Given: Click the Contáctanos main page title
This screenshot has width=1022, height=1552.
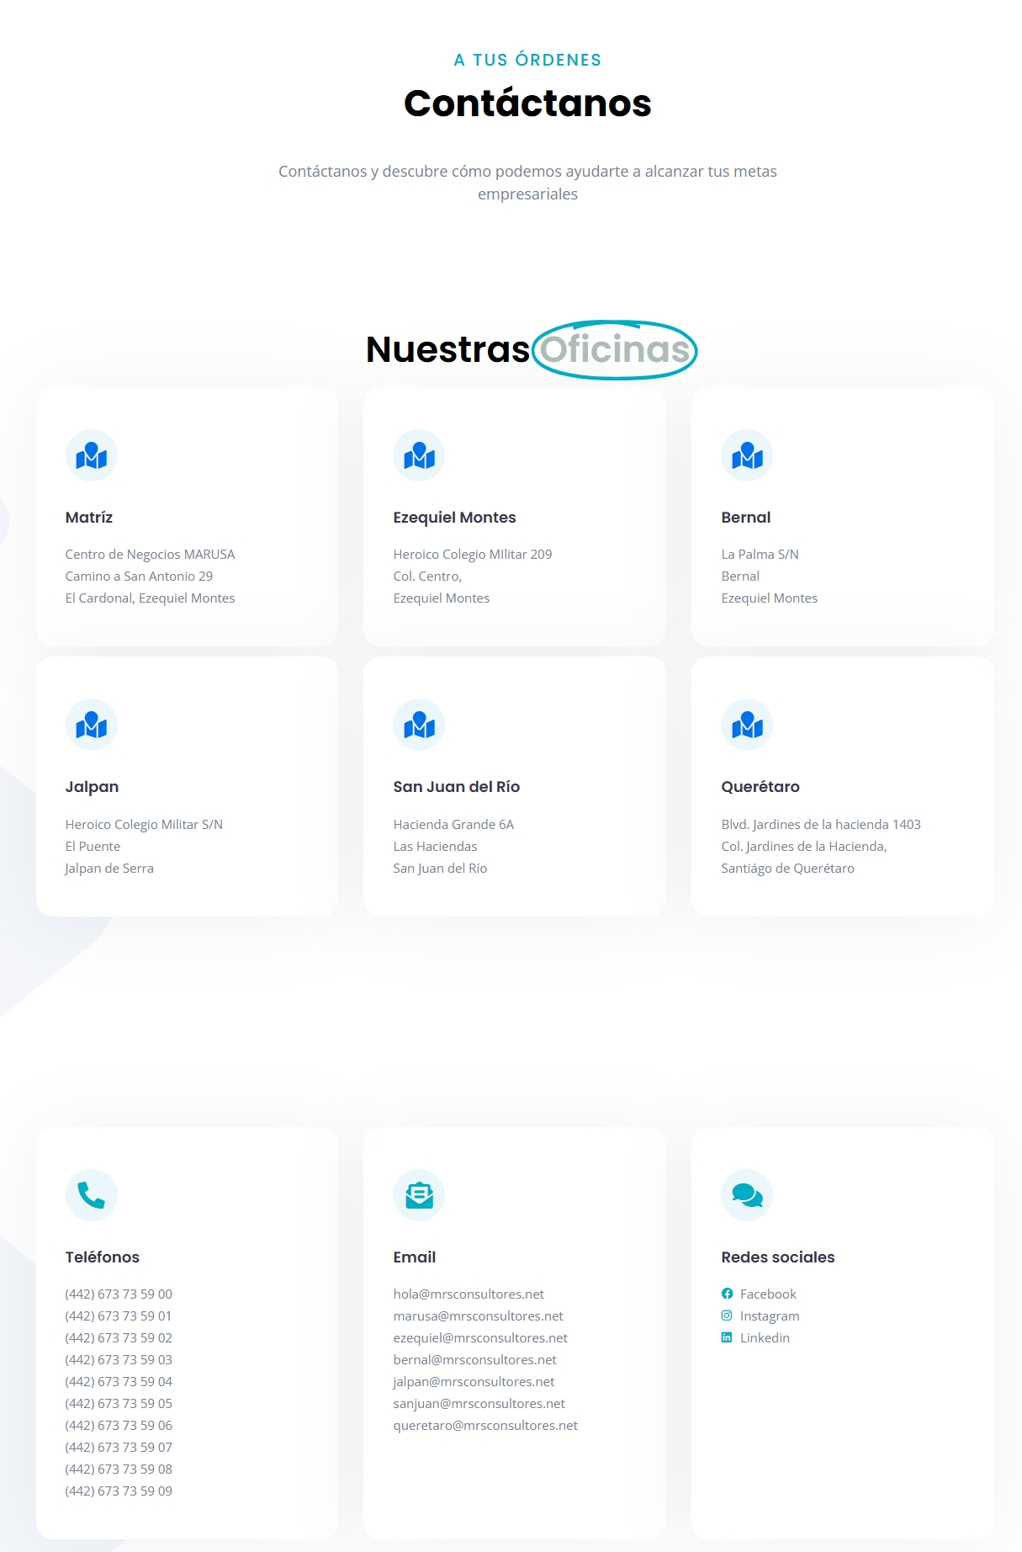Looking at the screenshot, I should tap(527, 104).
